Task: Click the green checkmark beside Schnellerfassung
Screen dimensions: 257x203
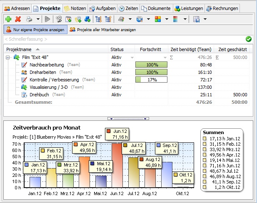Action: pos(249,39)
